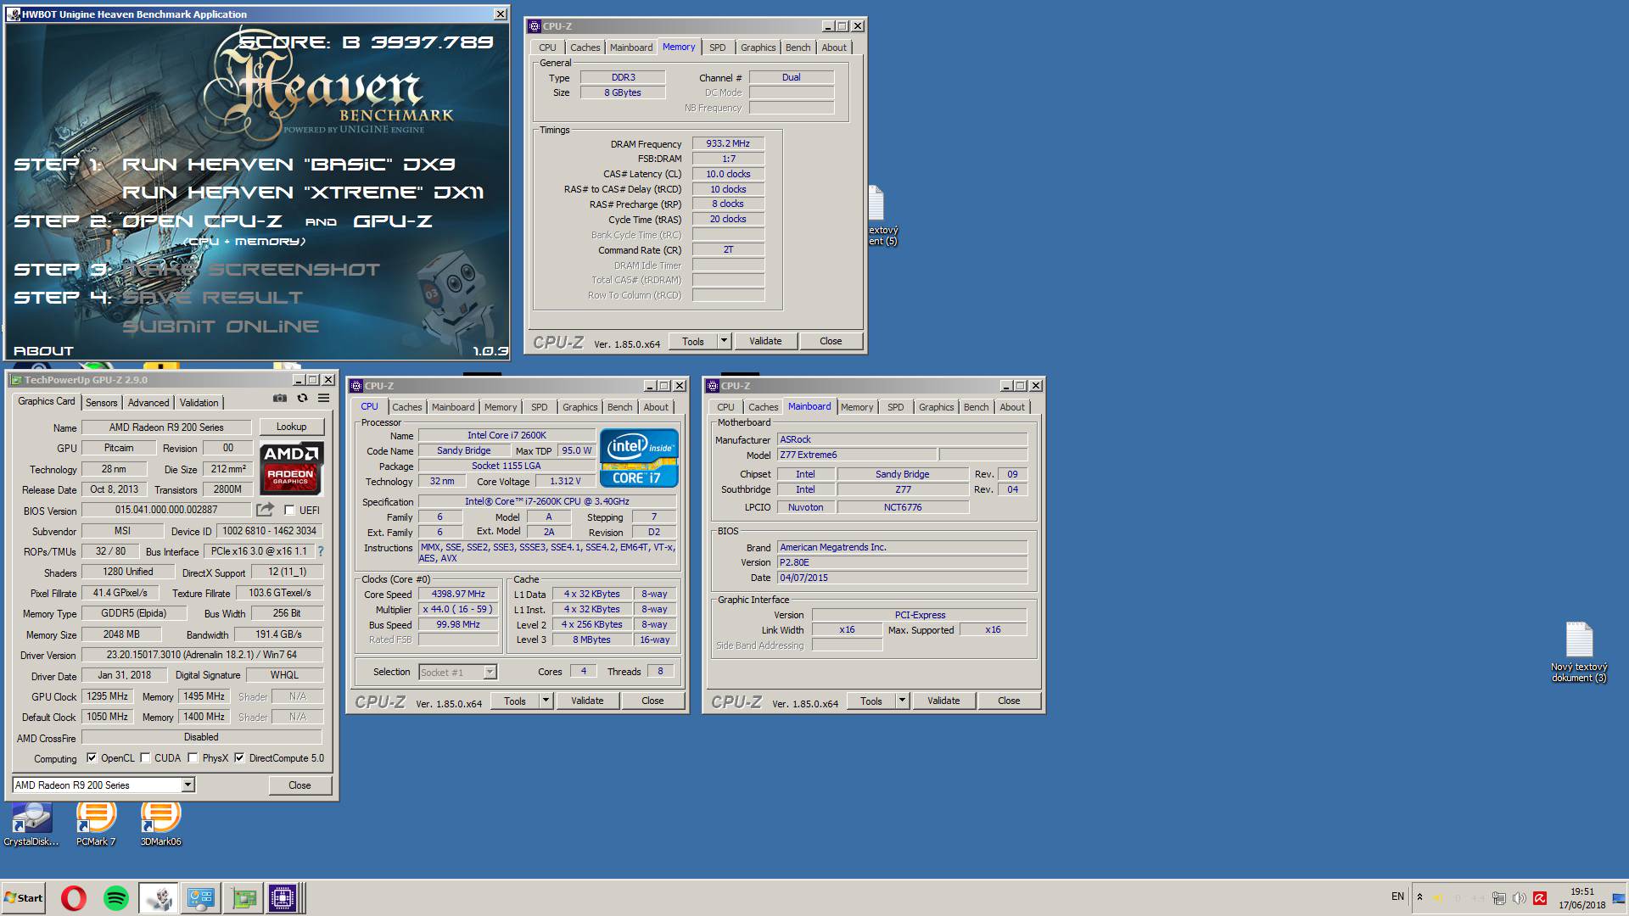Open the Socket #1 selection dropdown
This screenshot has height=916, width=1629.
[x=490, y=672]
